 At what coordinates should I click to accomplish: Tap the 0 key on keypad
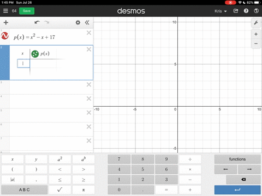click(119, 190)
